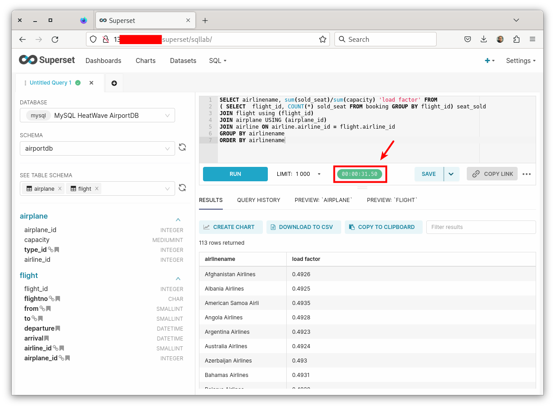The width and height of the screenshot is (555, 408).
Task: Open browser extensions menu
Action: 516,39
